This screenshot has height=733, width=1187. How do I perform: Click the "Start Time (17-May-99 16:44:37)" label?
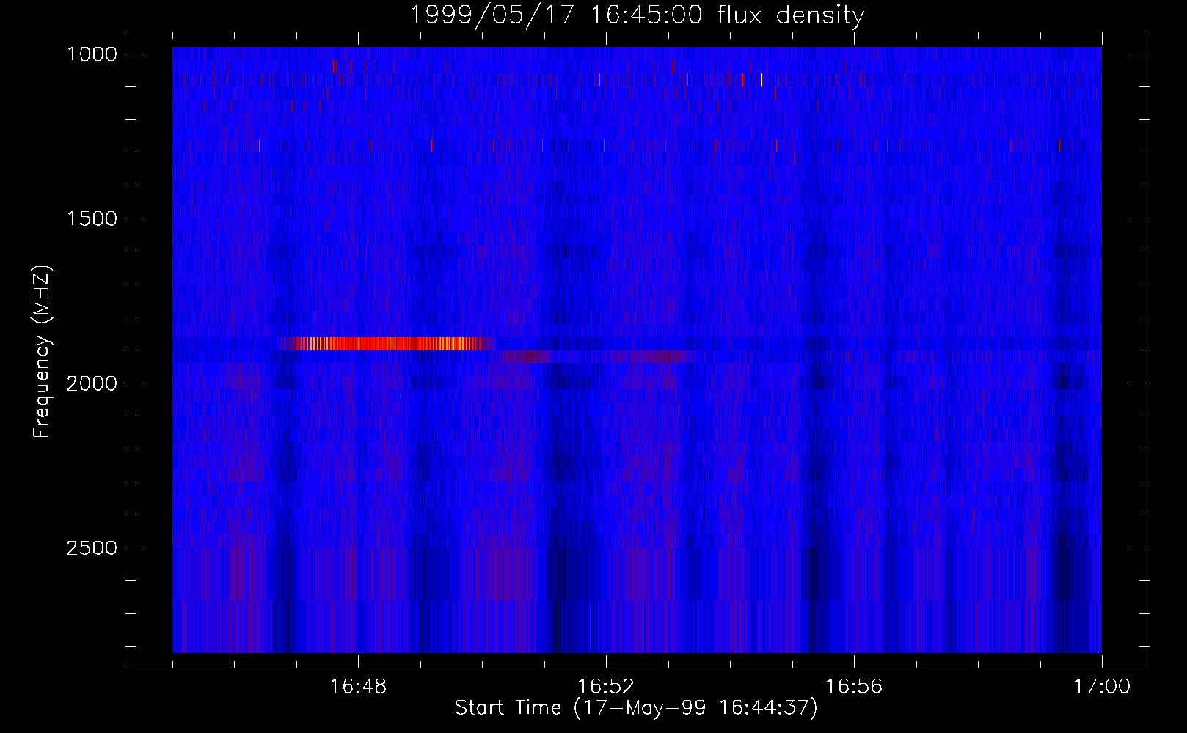(x=636, y=708)
